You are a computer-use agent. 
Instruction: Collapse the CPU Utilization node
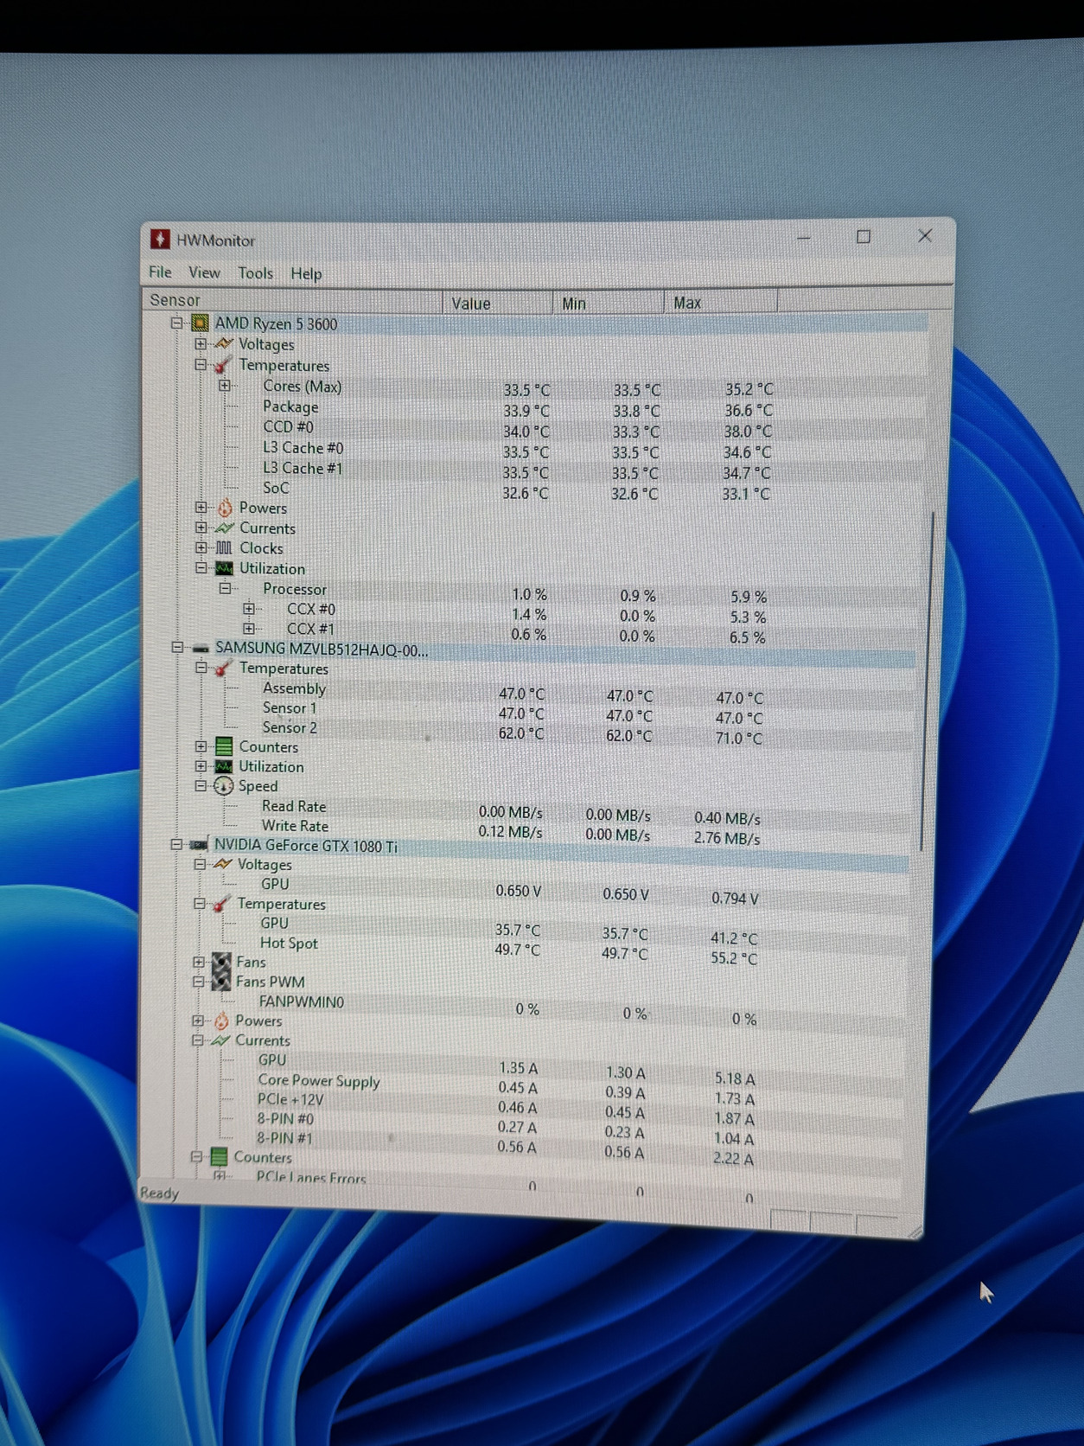[x=201, y=568]
